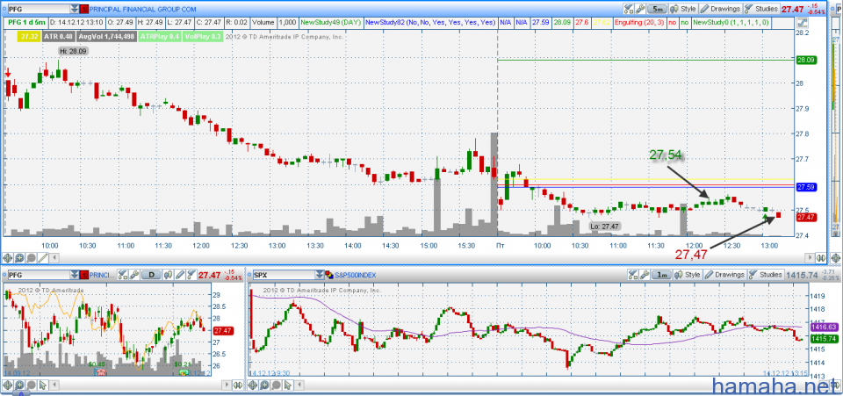Click quick studies icon in daily PFG panel
Viewport: 843px width, 396px height.
(123, 275)
